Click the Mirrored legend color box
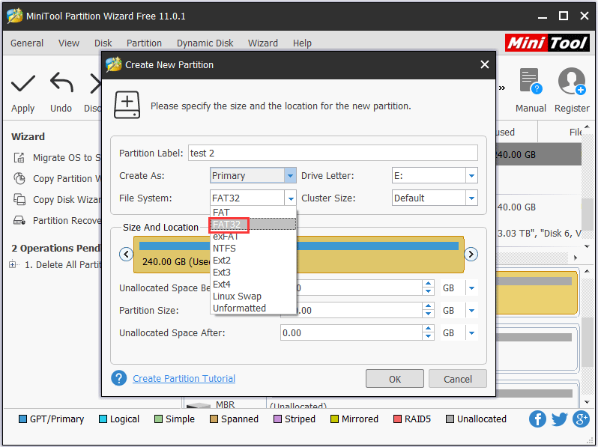The width and height of the screenshot is (598, 447). coord(334,419)
